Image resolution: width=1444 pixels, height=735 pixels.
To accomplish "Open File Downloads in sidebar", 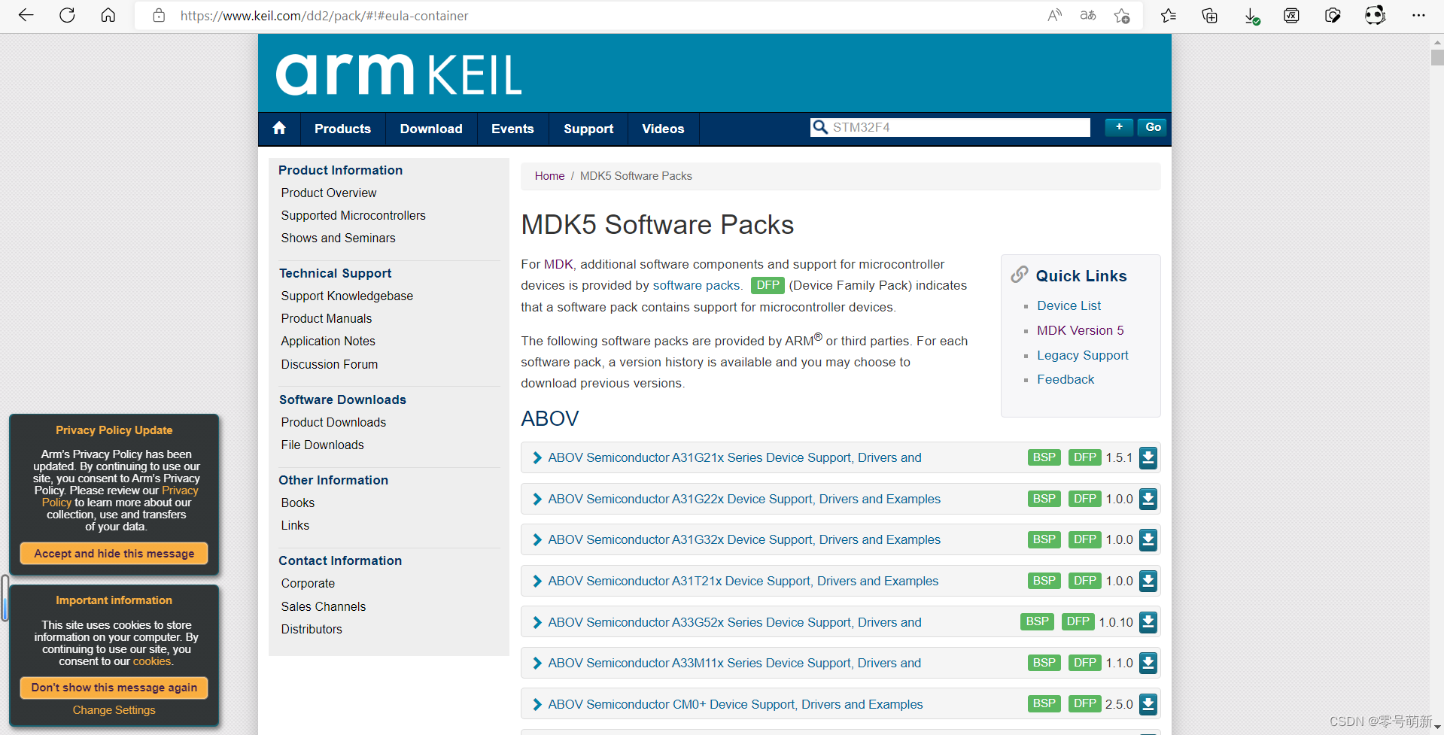I will (322, 445).
